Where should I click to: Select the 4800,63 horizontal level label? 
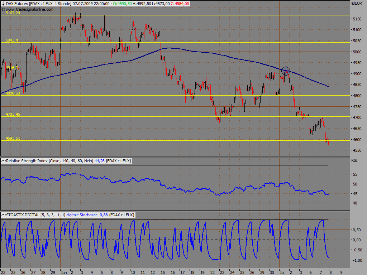13,93
